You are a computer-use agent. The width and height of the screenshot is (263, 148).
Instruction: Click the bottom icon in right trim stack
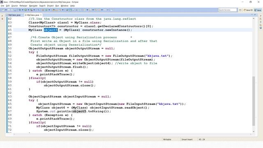point(261,28)
